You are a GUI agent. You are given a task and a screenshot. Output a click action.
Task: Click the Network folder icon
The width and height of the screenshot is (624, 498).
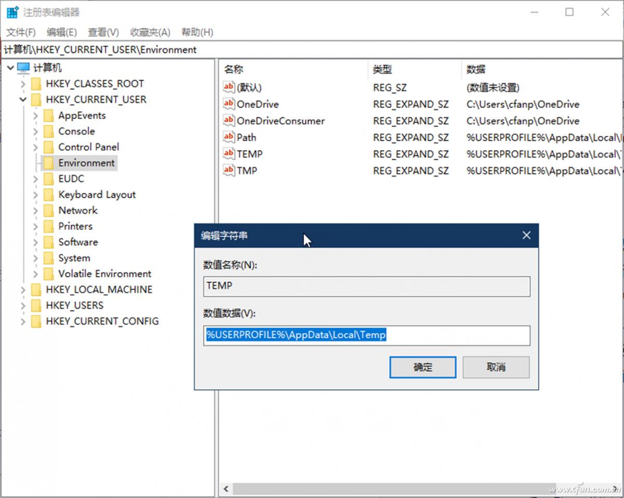[x=49, y=210]
